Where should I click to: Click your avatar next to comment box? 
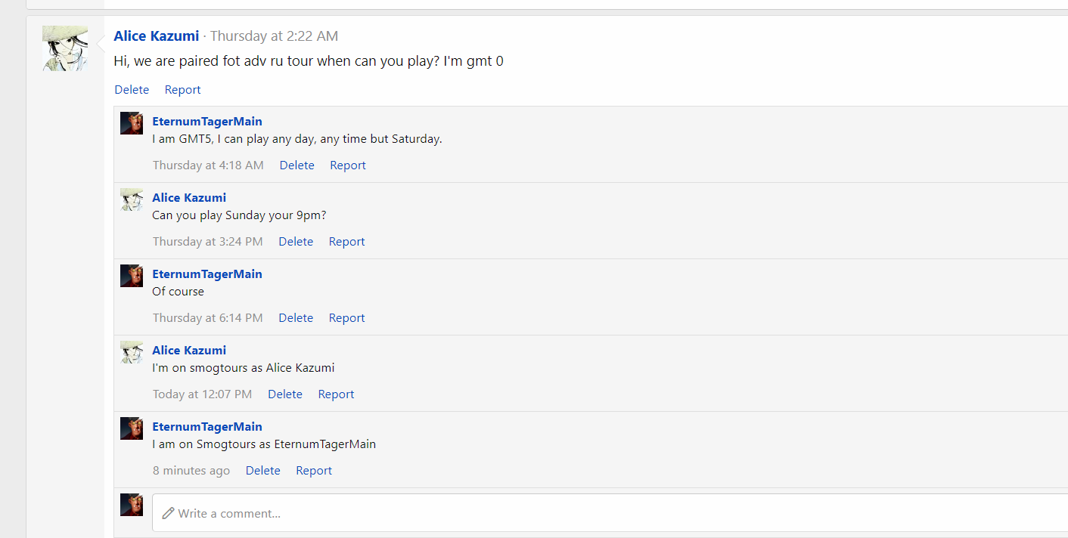pos(132,505)
